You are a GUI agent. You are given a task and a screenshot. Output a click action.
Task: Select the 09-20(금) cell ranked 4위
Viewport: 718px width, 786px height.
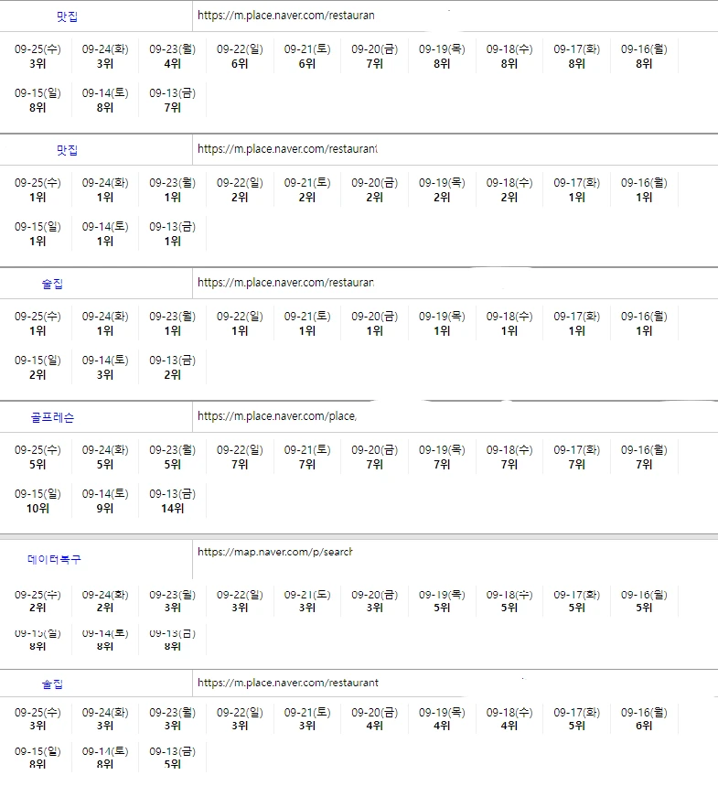point(374,719)
